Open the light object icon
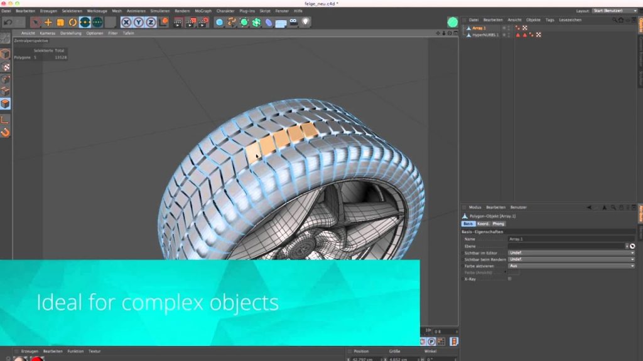The height and width of the screenshot is (361, 643). point(306,22)
